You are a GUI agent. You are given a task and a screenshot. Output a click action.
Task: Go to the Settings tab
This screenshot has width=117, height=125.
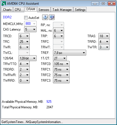click(x=80, y=10)
